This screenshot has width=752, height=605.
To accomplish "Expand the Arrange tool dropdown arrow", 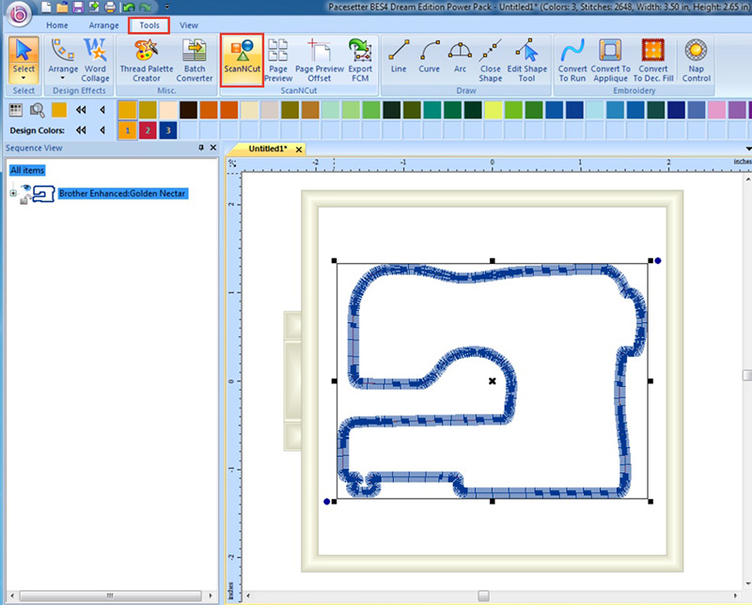I will tap(63, 78).
